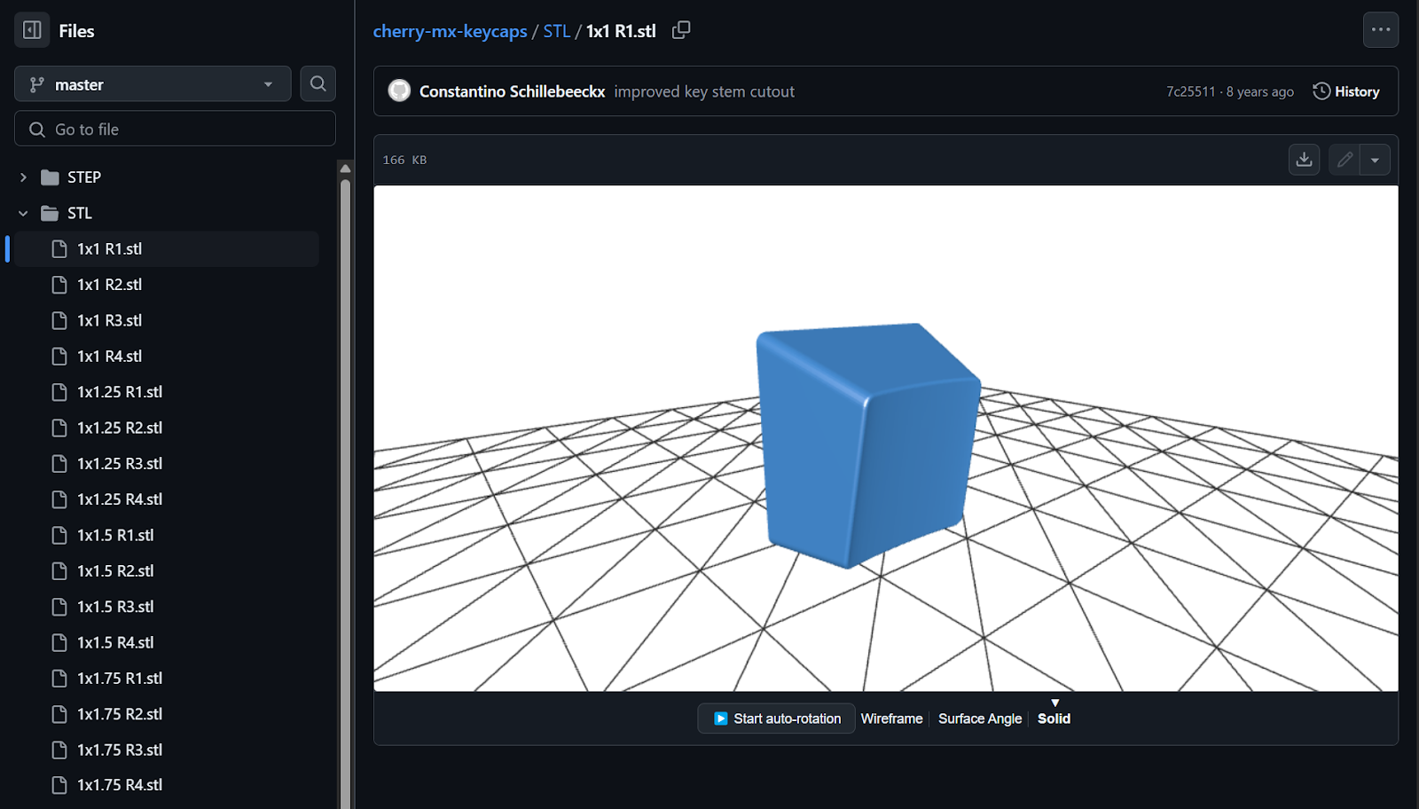Download the raw STL file
1419x809 pixels.
[1304, 160]
